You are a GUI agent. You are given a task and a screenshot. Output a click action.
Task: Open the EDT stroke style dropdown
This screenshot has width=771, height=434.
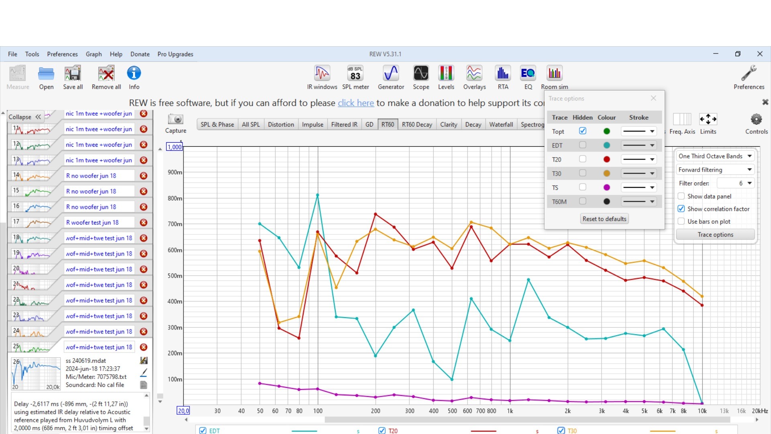(639, 145)
